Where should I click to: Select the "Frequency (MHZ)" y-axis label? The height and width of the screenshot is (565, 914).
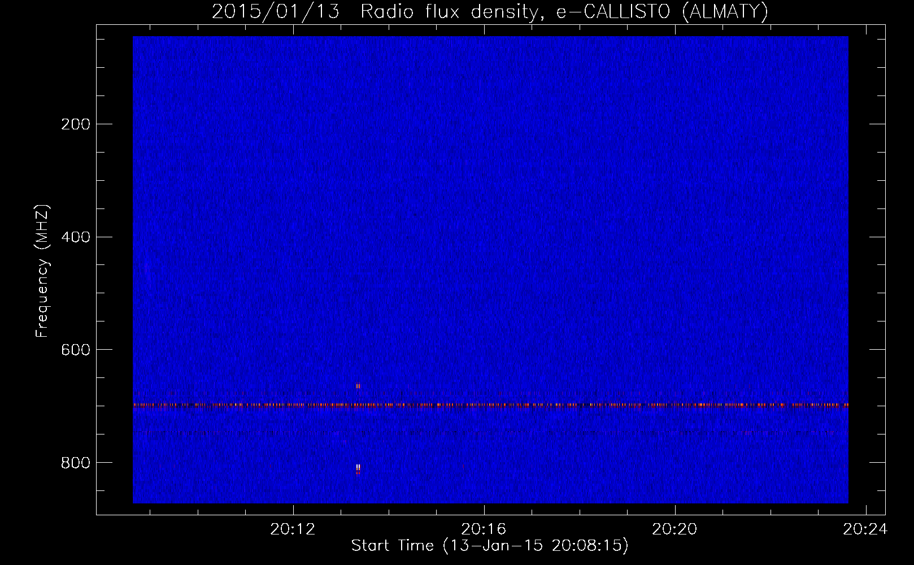pos(42,271)
